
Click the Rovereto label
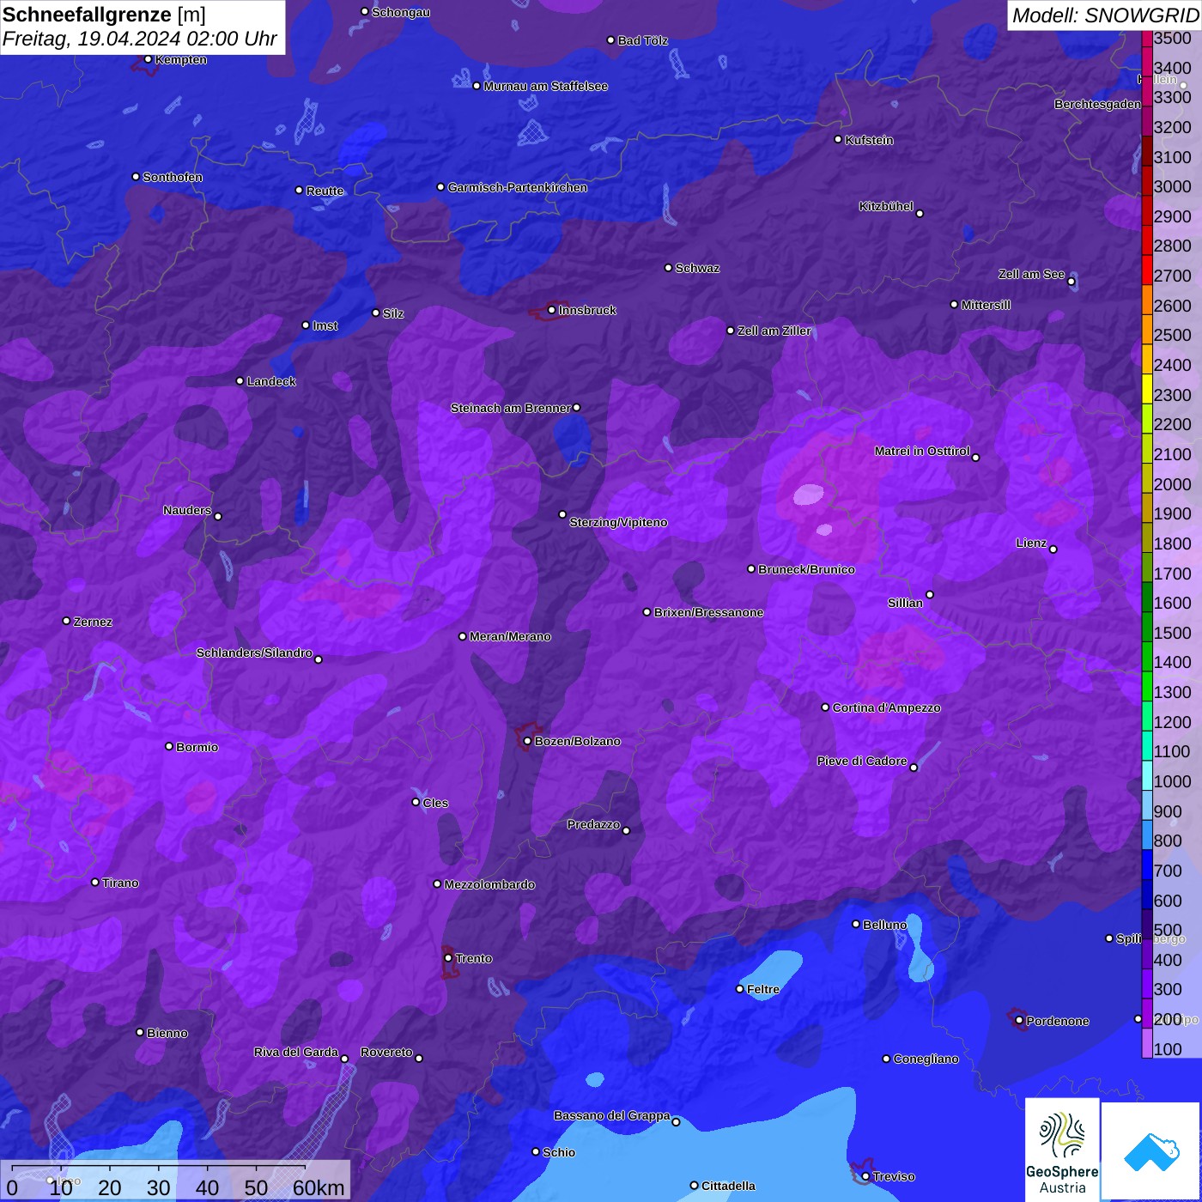pos(386,1052)
